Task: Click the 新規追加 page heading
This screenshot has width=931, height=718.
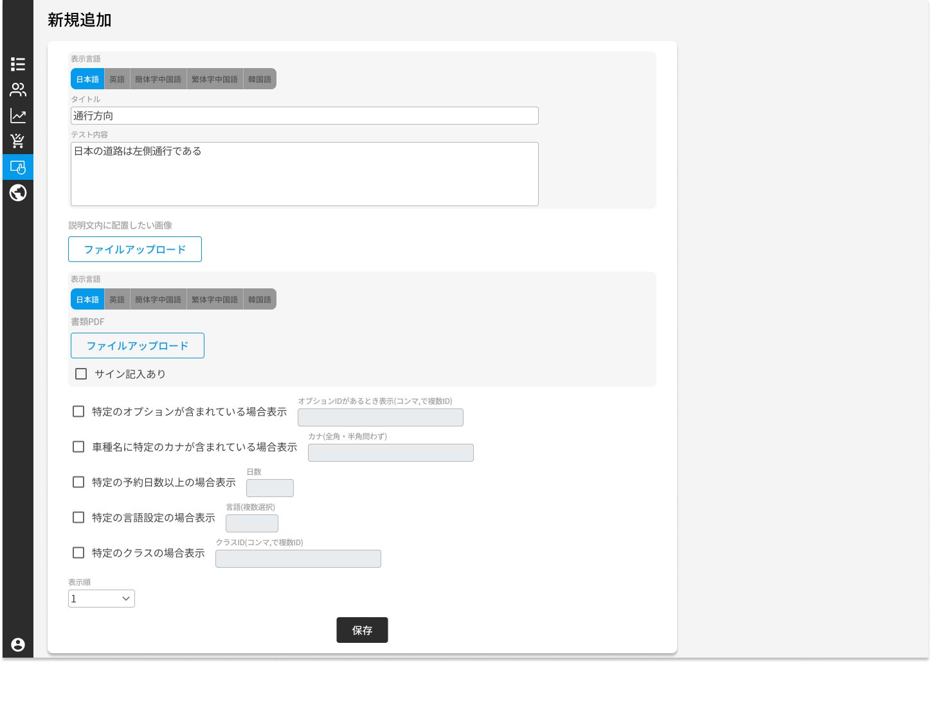Action: click(80, 20)
